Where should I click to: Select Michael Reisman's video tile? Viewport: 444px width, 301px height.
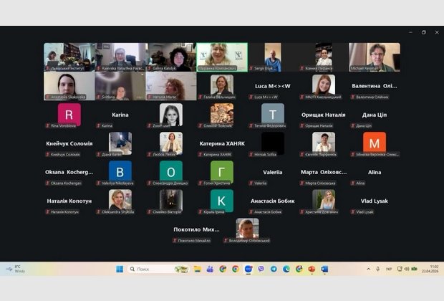click(375, 57)
